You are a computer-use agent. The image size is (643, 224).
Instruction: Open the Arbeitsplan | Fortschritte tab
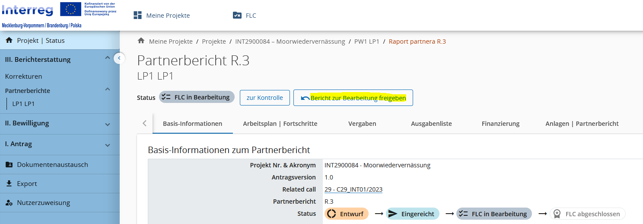tap(280, 124)
